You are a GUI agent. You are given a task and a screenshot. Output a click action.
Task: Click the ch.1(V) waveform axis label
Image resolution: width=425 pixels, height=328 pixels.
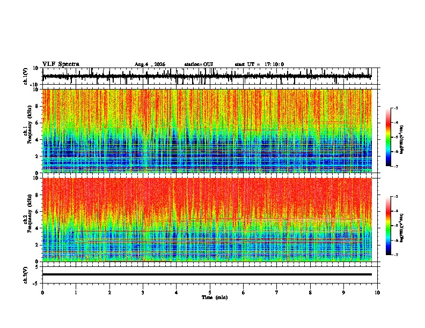(26, 76)
